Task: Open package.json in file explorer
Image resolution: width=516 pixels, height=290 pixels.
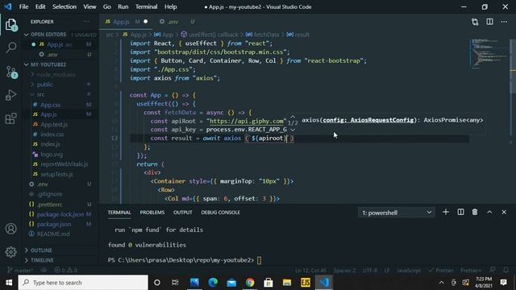Action: pos(54,224)
